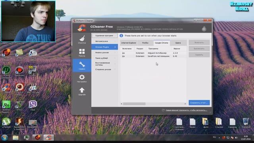
Task: Open the Сериалы desktop file
Action: point(232,123)
